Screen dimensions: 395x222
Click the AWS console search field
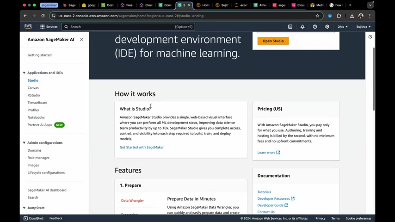[x=128, y=26]
